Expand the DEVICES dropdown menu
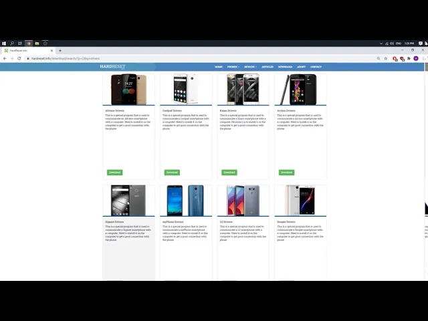Image resolution: width=428 pixels, height=321 pixels. tap(250, 67)
